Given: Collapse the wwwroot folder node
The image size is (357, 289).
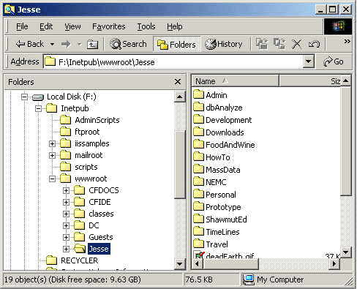Looking at the screenshot, I should (52, 179).
